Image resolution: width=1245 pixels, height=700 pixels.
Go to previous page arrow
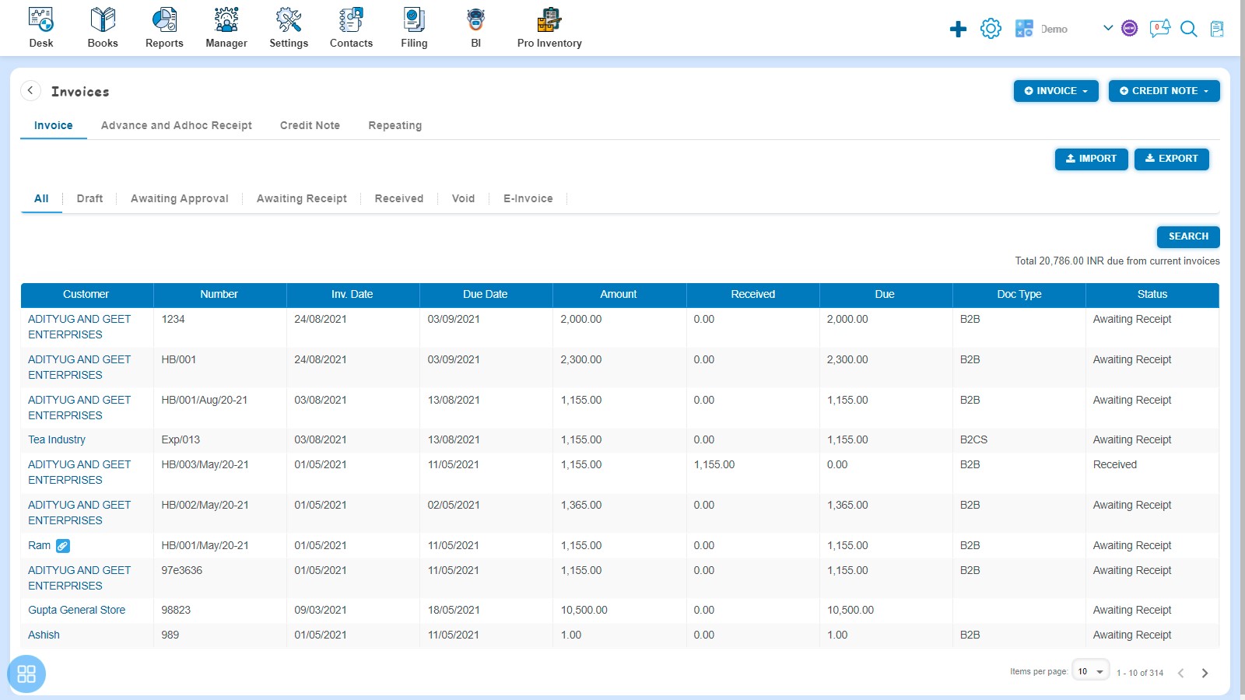tap(1180, 673)
